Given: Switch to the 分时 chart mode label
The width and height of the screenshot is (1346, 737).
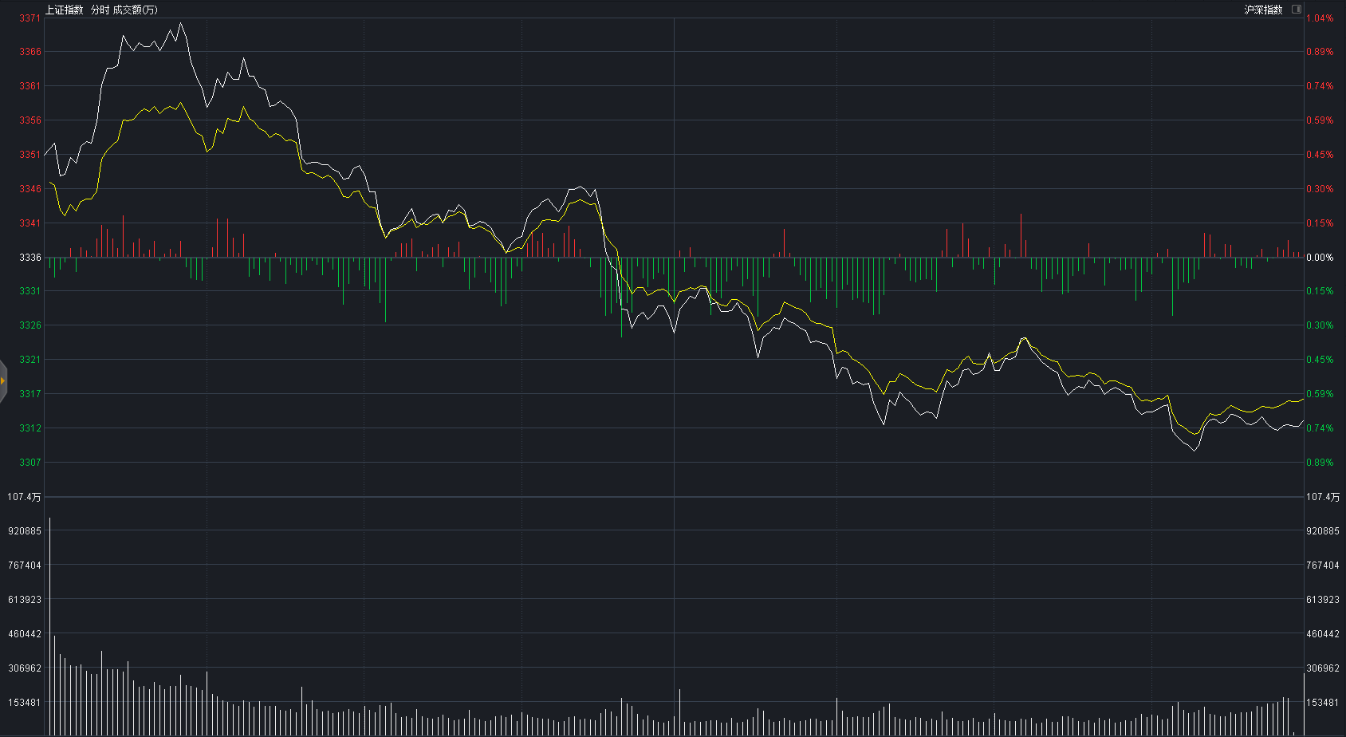Looking at the screenshot, I should tap(100, 10).
